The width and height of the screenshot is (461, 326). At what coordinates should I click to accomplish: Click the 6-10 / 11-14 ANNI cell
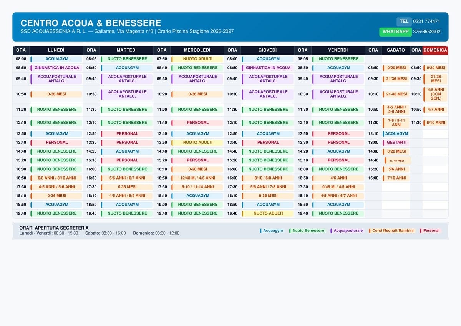click(197, 187)
